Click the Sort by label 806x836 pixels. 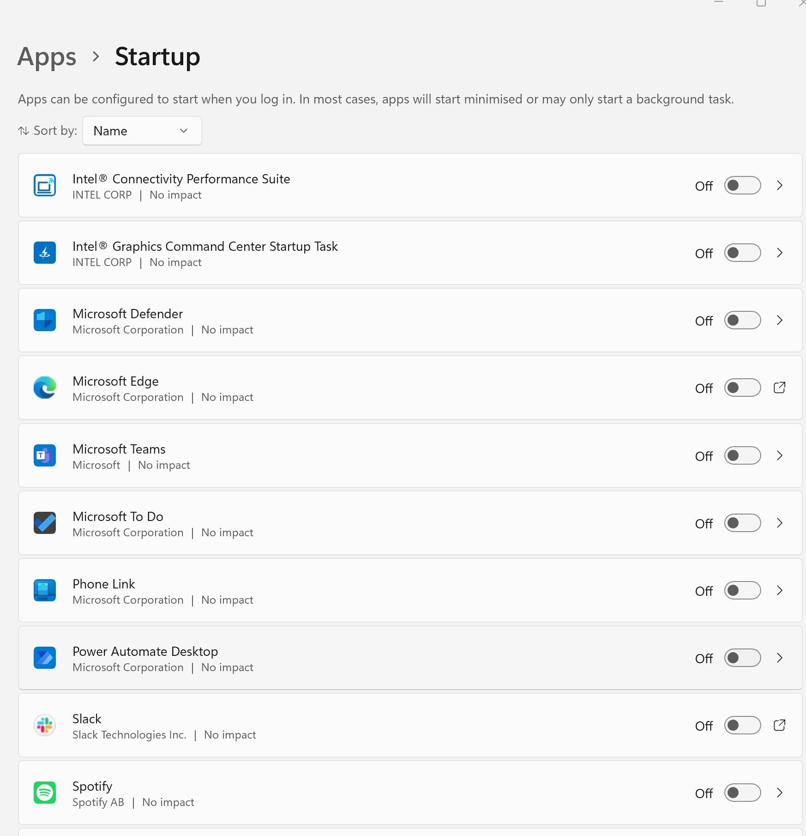point(55,131)
